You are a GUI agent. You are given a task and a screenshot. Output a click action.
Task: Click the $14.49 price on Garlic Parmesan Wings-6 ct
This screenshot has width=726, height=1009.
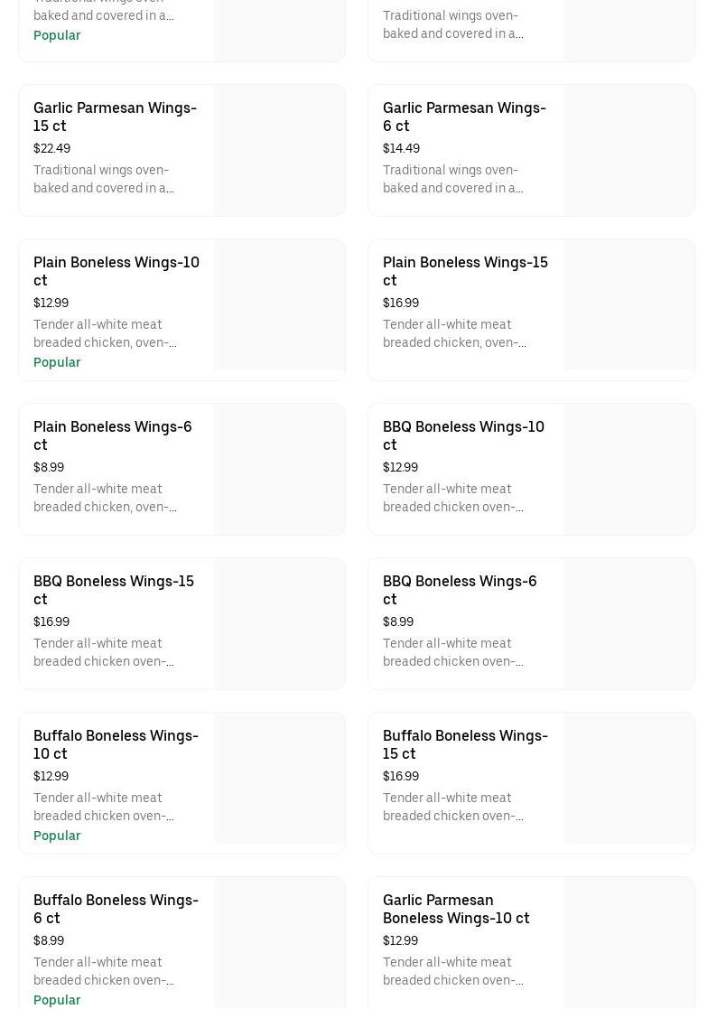pos(401,148)
